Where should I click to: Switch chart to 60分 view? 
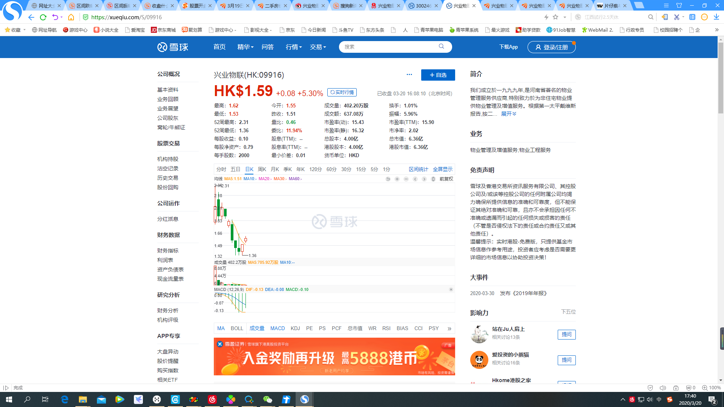[331, 169]
